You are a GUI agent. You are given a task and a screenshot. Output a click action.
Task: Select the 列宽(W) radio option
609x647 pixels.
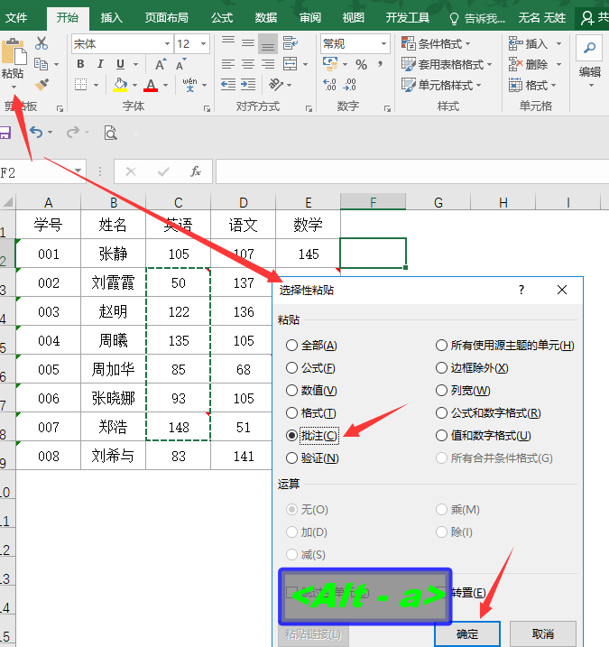tap(463, 391)
